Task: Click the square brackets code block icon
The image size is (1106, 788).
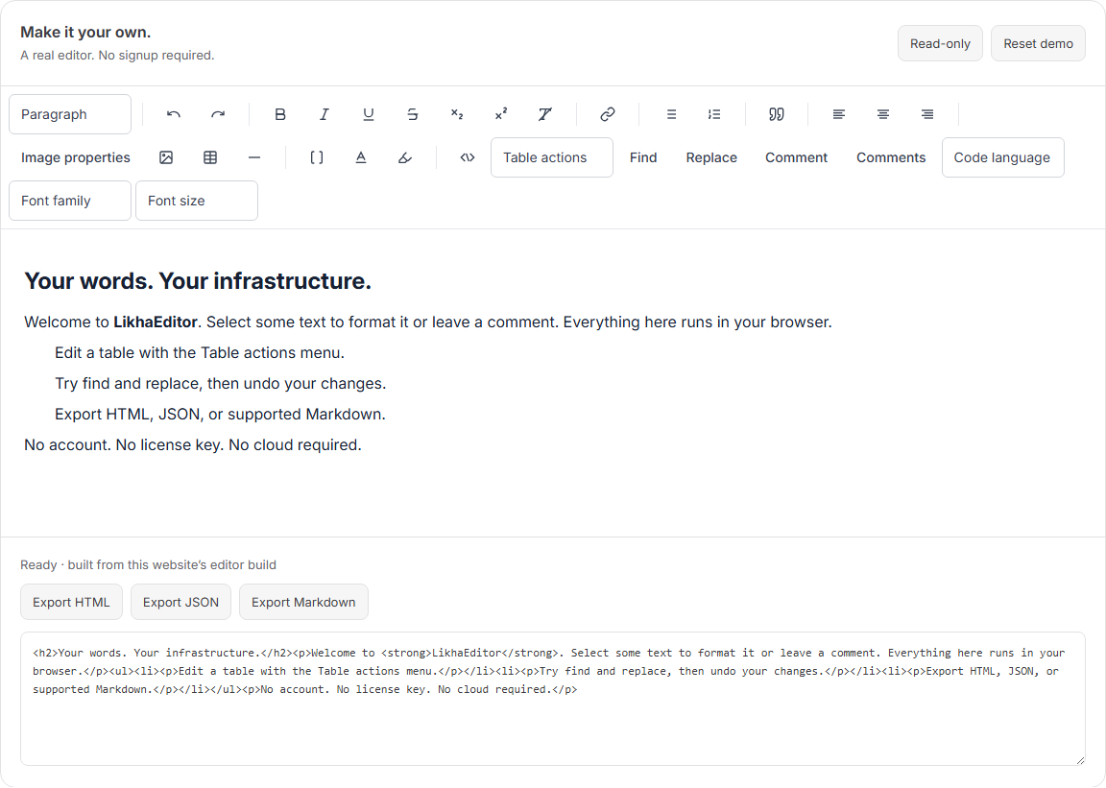Action: (317, 157)
